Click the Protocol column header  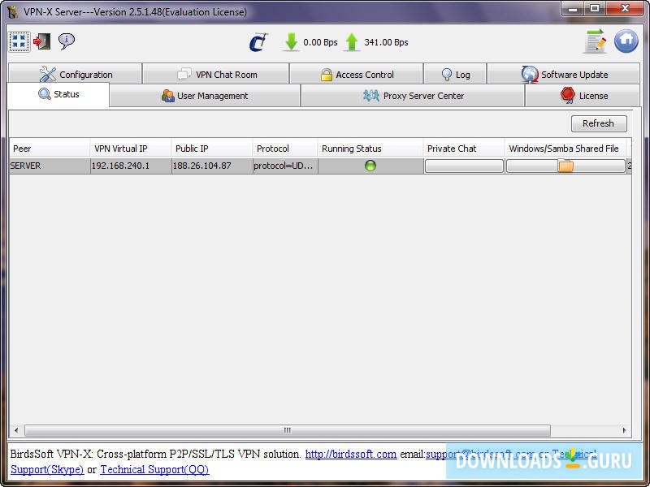(x=285, y=149)
